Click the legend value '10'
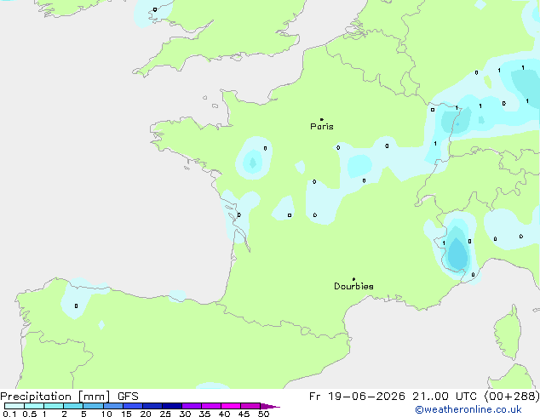Image resolution: width=540 pixels, height=417 pixels. click(x=106, y=414)
